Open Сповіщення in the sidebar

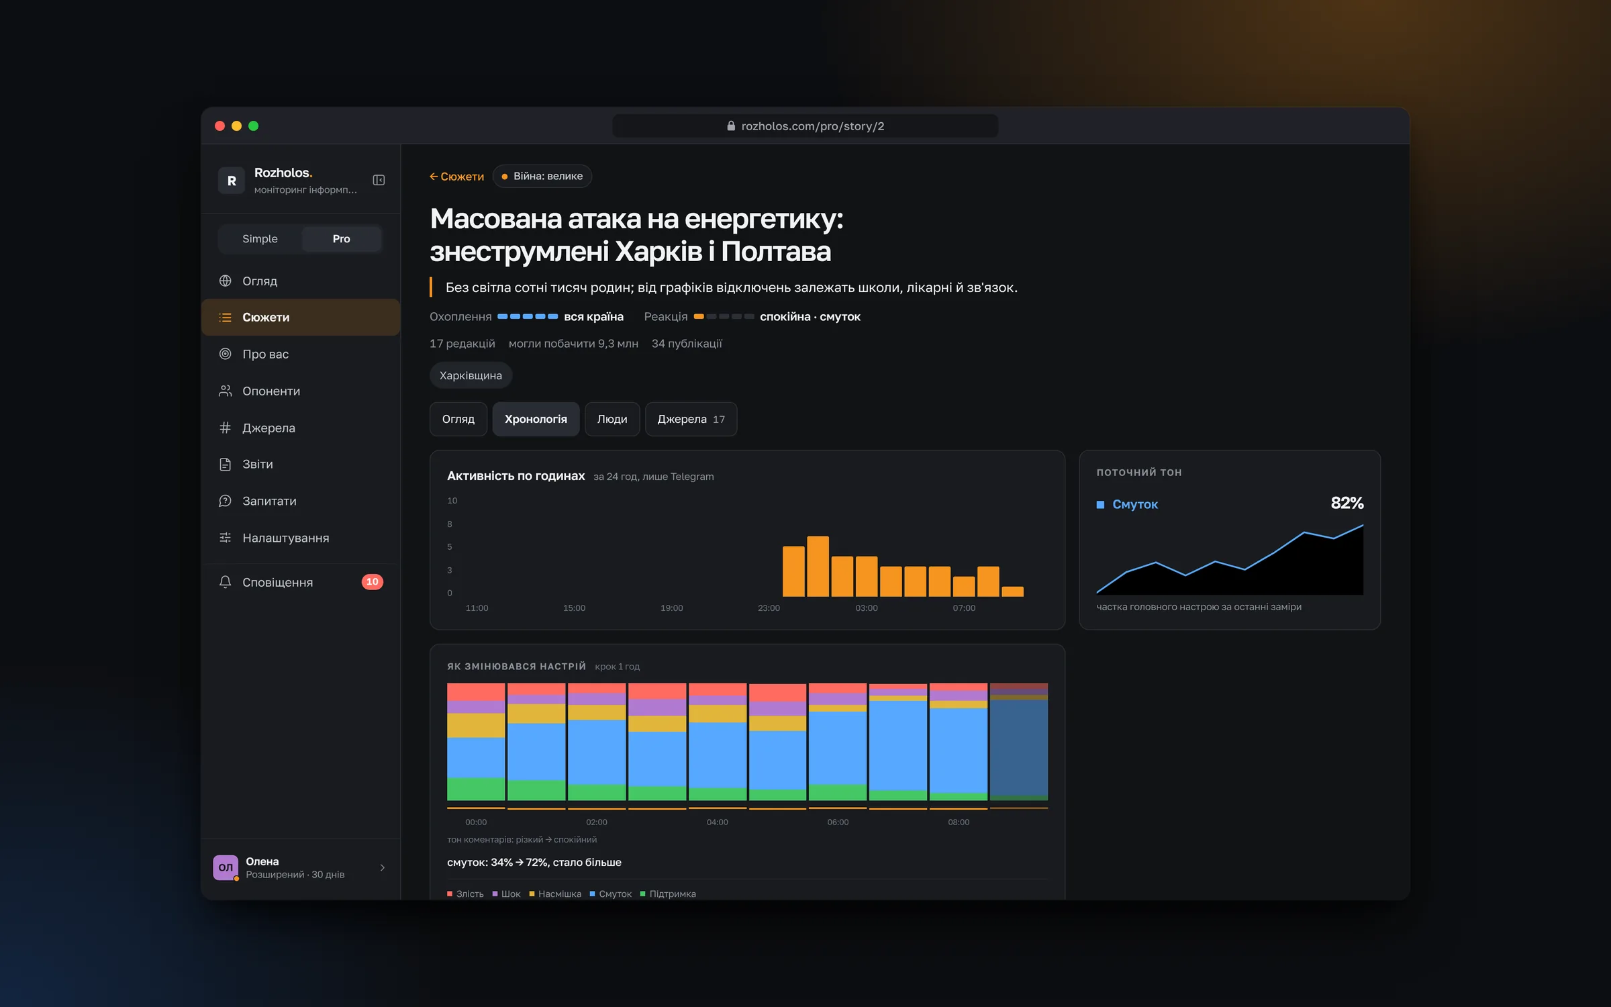click(301, 582)
